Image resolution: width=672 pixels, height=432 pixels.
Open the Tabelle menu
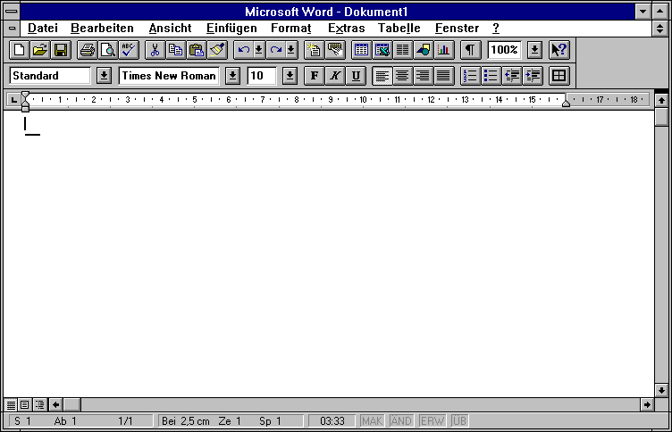[399, 29]
